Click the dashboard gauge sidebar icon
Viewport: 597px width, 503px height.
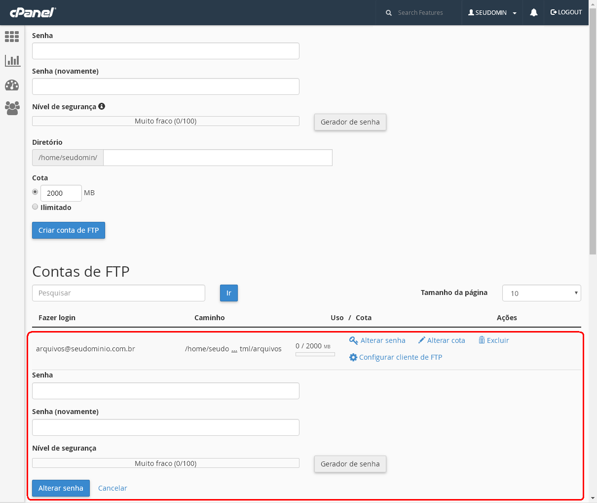point(12,85)
